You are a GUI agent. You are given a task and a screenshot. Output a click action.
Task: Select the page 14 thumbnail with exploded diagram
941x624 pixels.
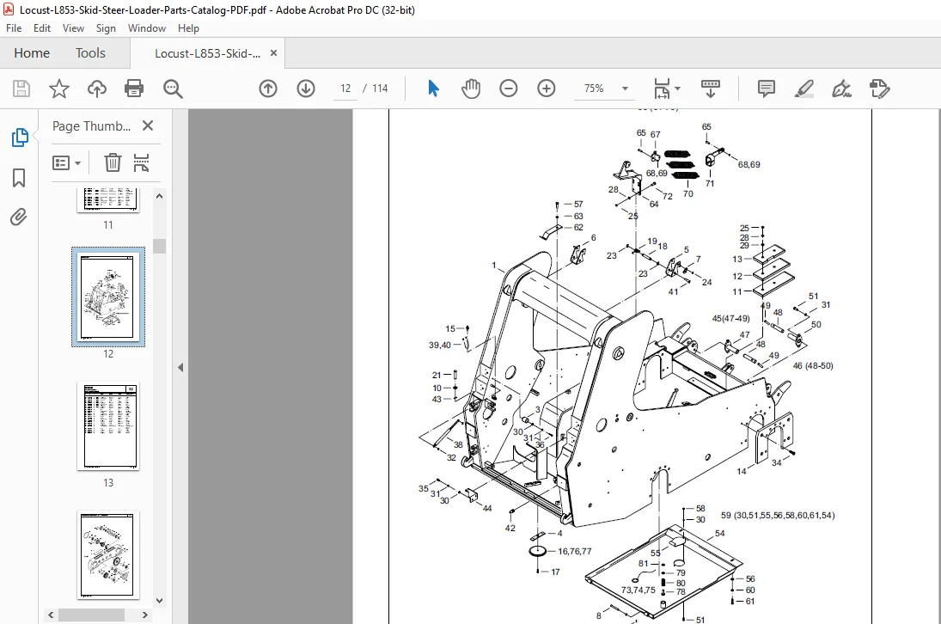(108, 554)
